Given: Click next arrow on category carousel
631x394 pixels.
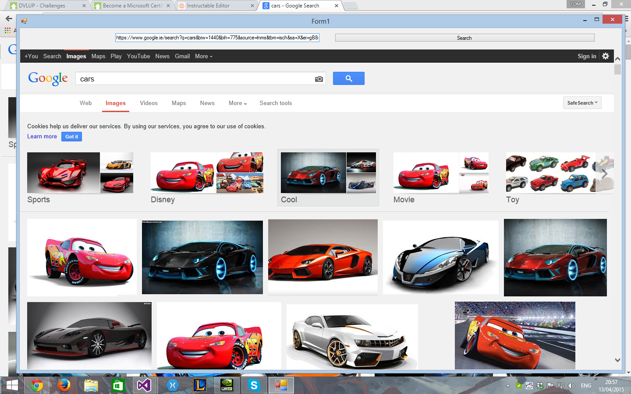Looking at the screenshot, I should point(605,173).
